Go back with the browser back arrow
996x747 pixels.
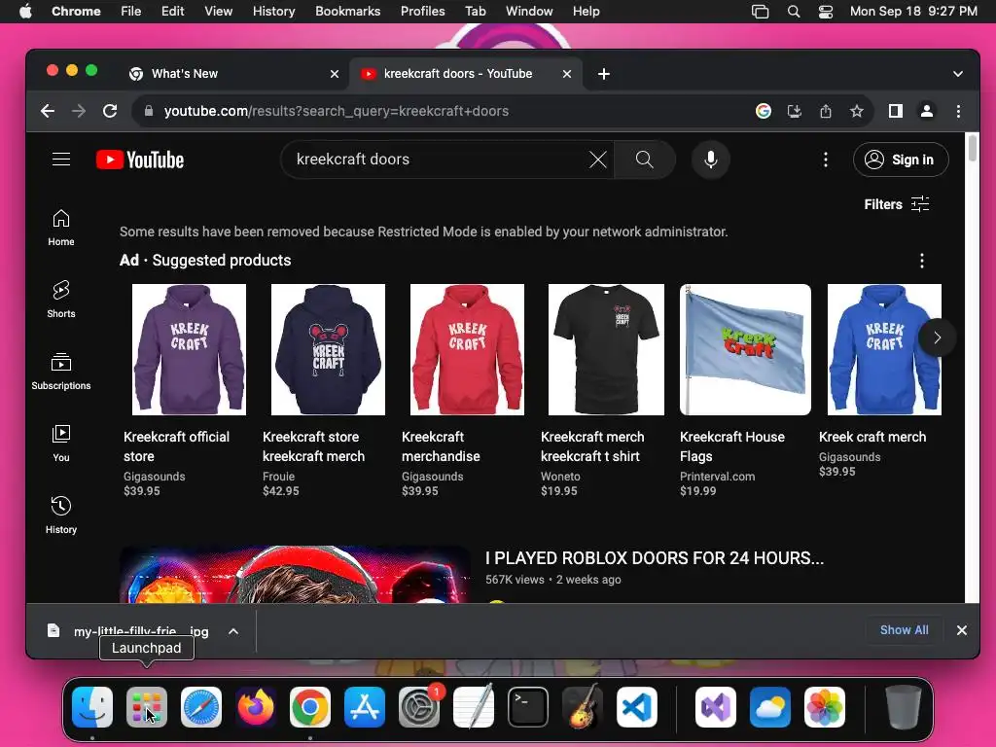[48, 111]
